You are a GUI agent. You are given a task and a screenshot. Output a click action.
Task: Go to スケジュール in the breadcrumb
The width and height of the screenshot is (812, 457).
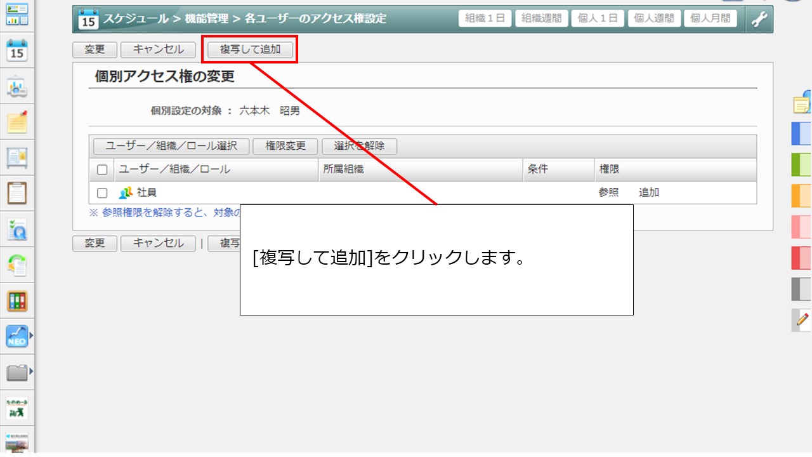click(x=136, y=19)
